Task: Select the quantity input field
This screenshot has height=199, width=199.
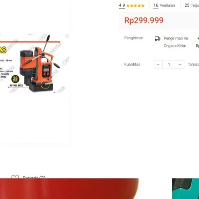Action: tap(169, 65)
